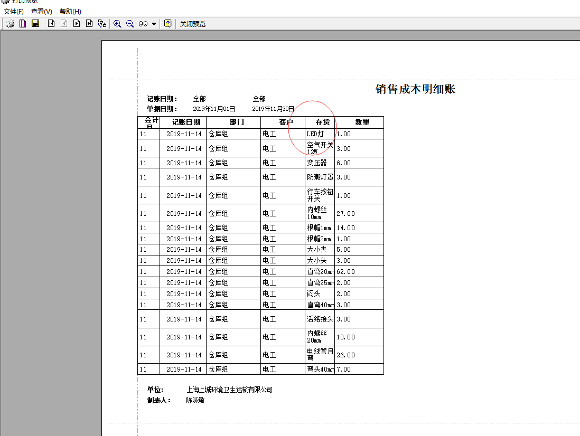
Task: Click quantity value 14.00
Action: click(345, 228)
